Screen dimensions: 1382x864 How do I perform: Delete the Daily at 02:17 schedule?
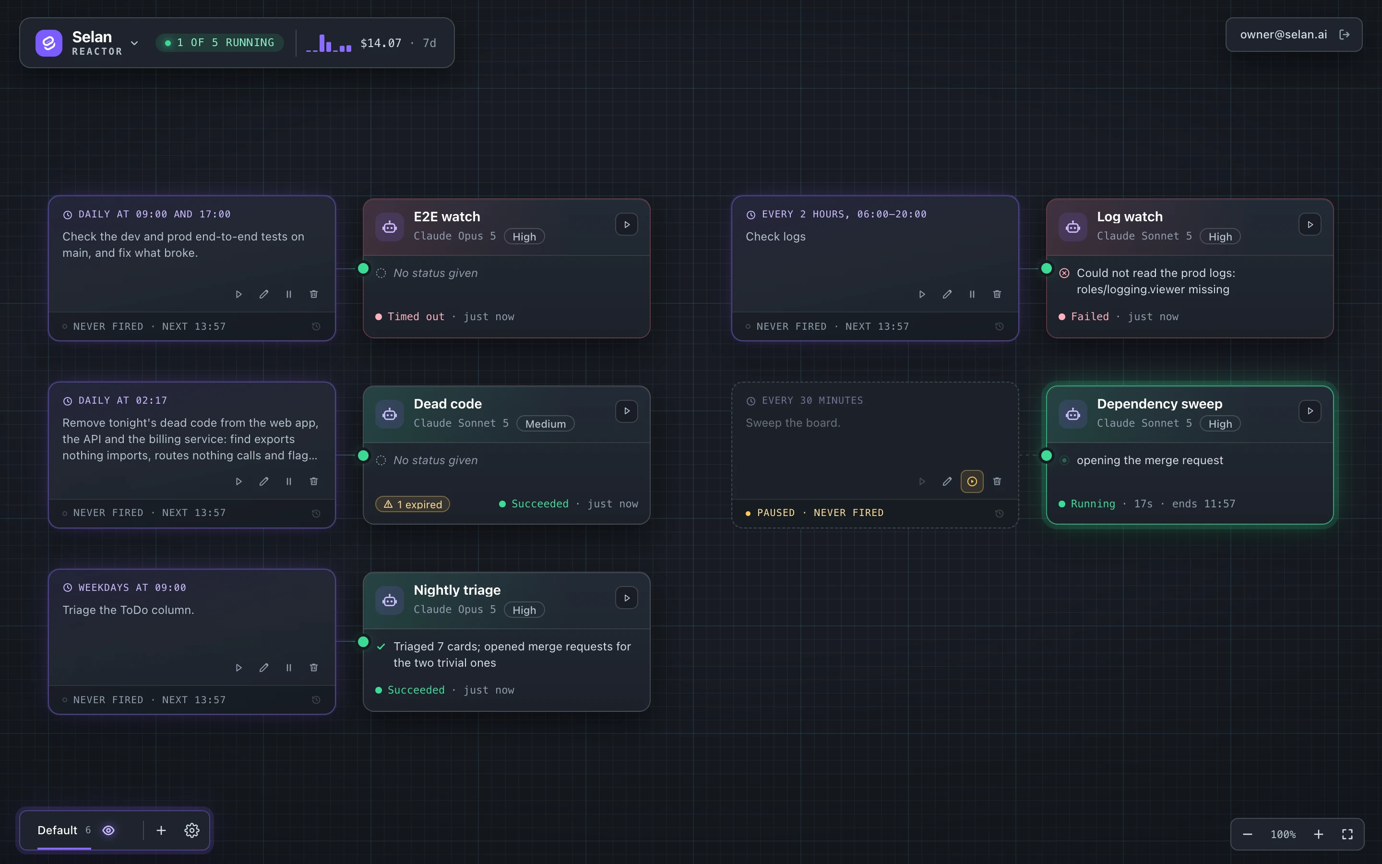(x=313, y=481)
